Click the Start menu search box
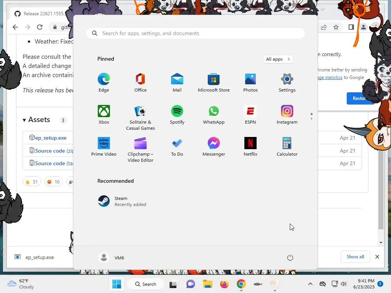Screen dimensions: 391x293 pyautogui.click(x=195, y=33)
